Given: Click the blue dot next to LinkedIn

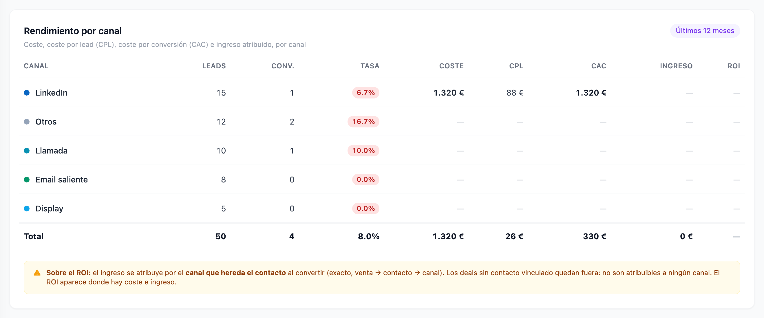Looking at the screenshot, I should tap(27, 93).
